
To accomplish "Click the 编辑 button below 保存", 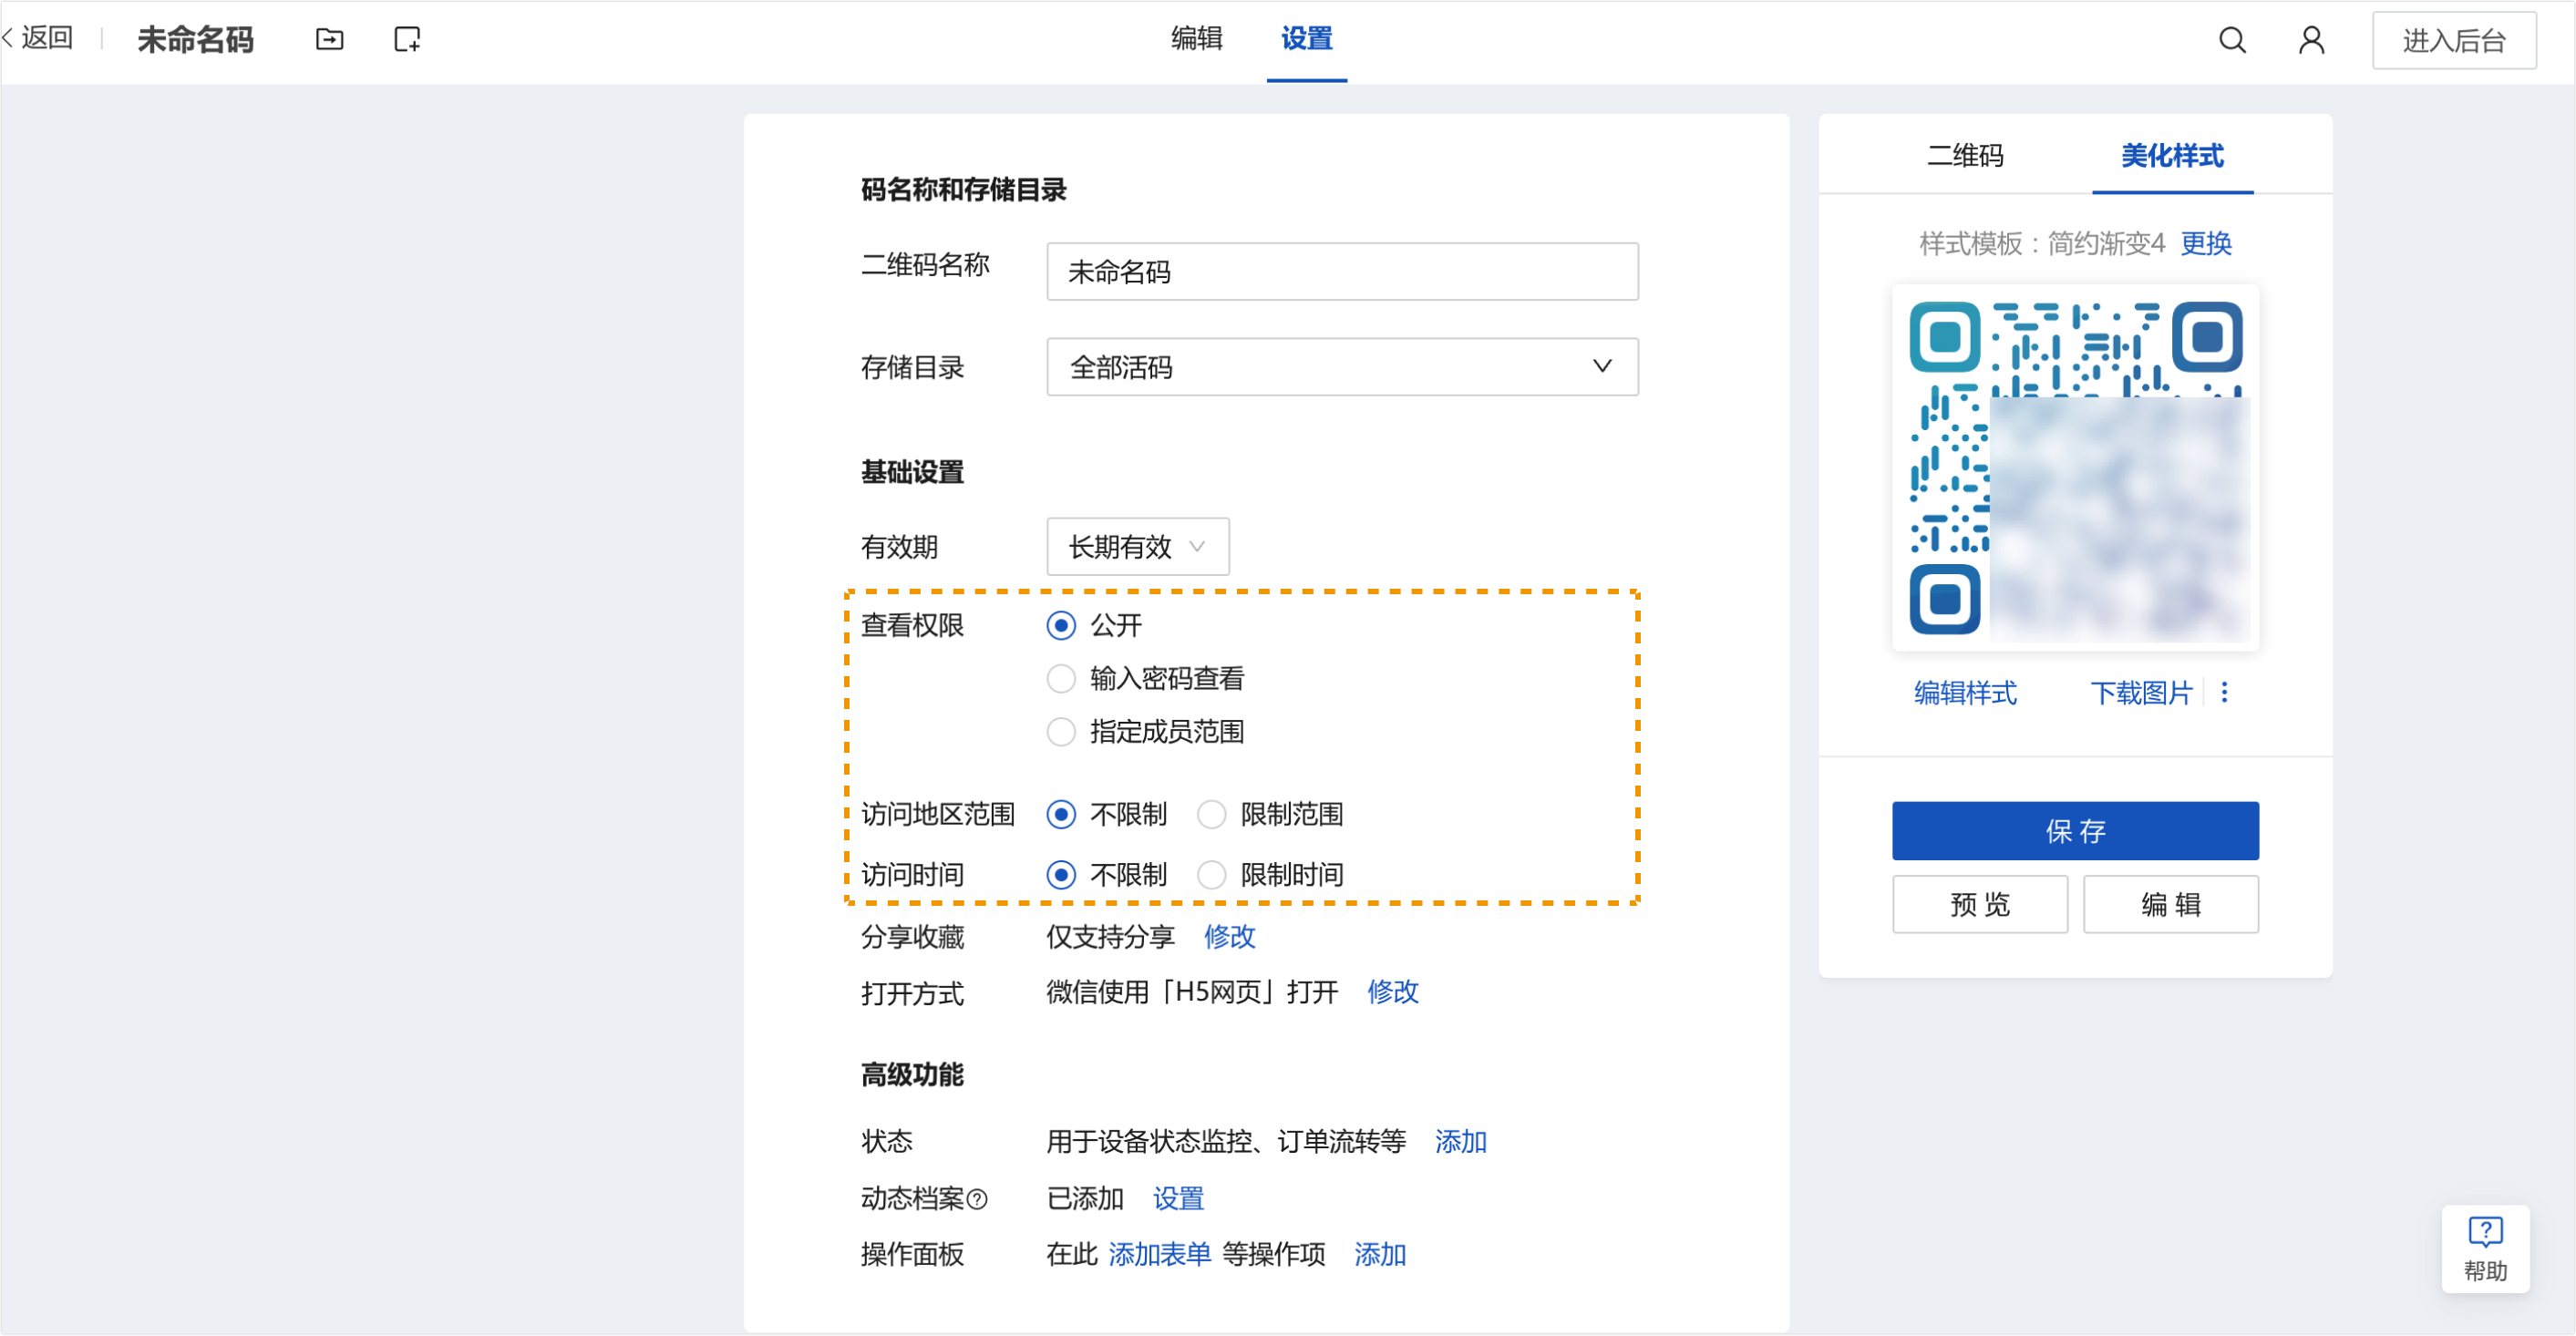I will pos(2170,904).
